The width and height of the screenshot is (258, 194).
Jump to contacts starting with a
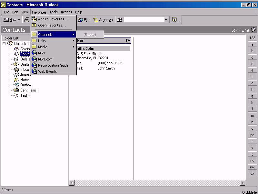pos(252,44)
